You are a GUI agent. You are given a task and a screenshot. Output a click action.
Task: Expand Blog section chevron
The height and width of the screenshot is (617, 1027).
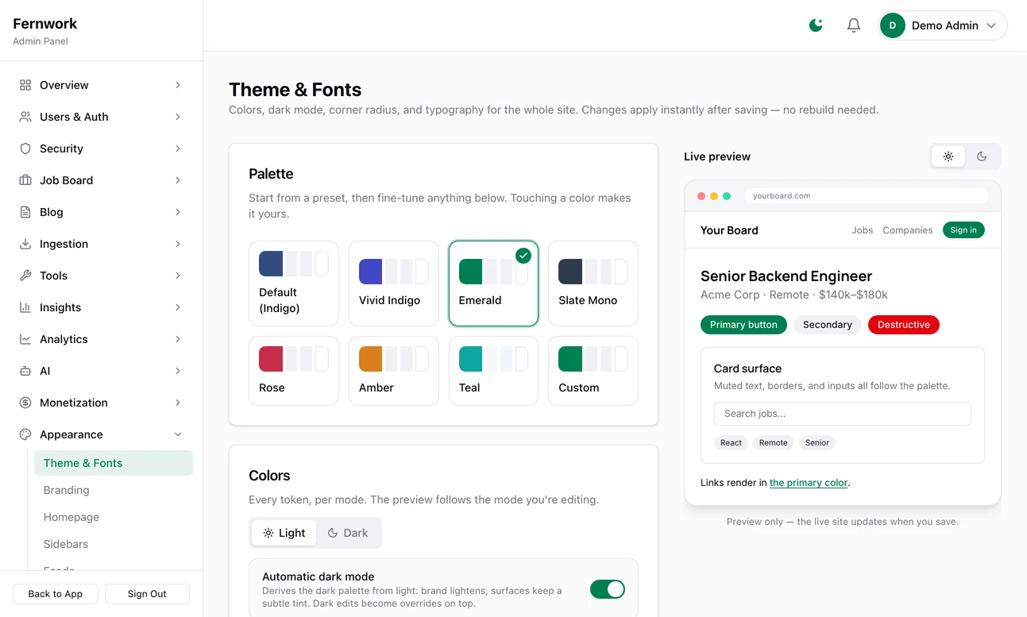(x=178, y=212)
